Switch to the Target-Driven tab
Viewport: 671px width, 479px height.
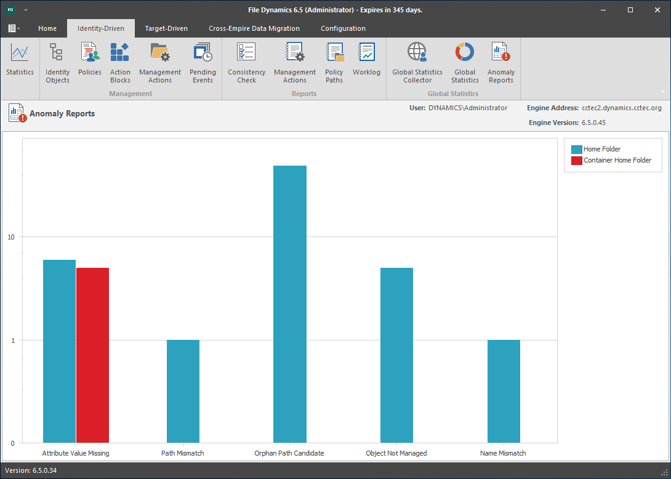point(166,28)
